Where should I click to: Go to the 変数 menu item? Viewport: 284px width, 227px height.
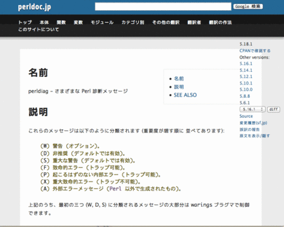[x=78, y=22]
